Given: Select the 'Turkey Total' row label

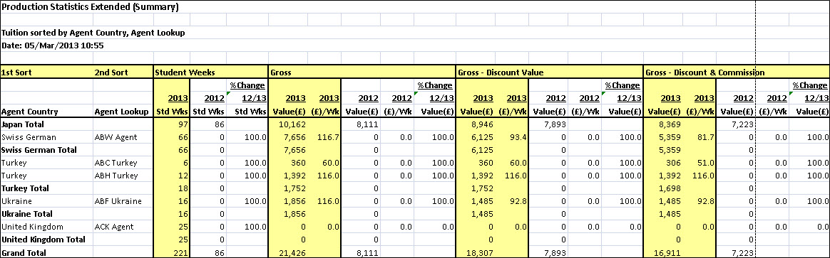Looking at the screenshot, I should point(46,188).
